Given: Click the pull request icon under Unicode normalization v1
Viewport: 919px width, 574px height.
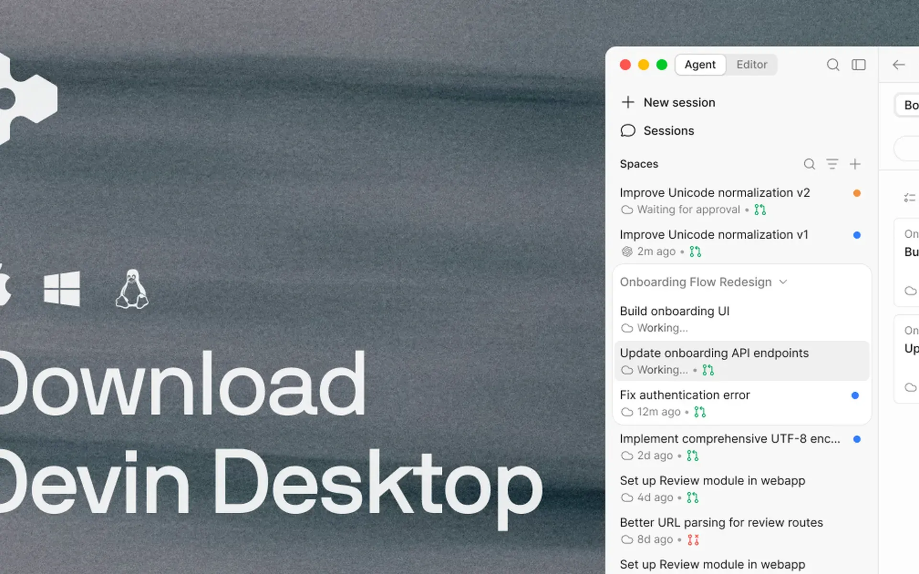Looking at the screenshot, I should pyautogui.click(x=695, y=252).
